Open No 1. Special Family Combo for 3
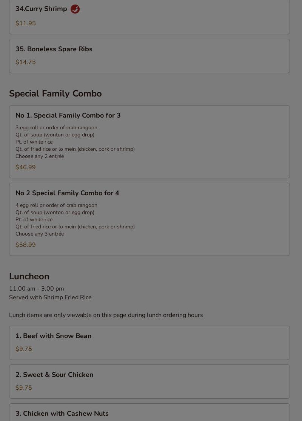 pos(149,142)
